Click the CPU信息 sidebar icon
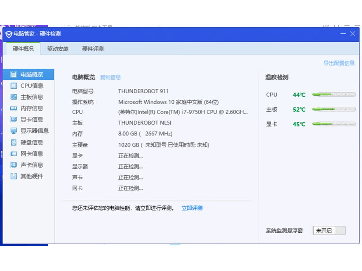The width and height of the screenshot is (362, 271). point(14,86)
